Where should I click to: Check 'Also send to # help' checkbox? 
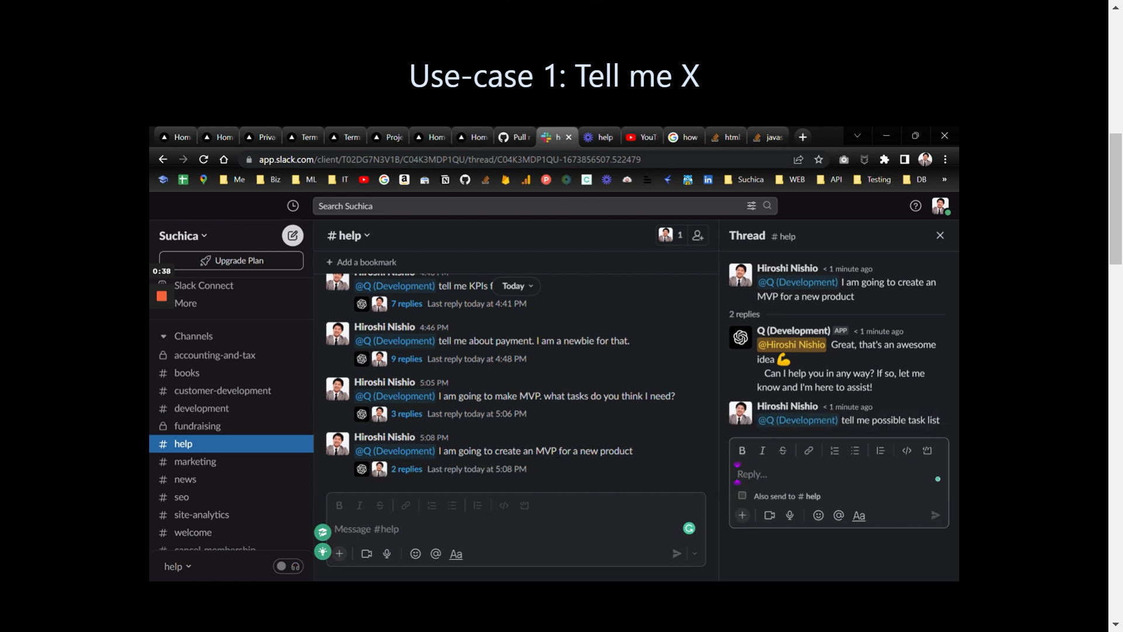pyautogui.click(x=742, y=496)
